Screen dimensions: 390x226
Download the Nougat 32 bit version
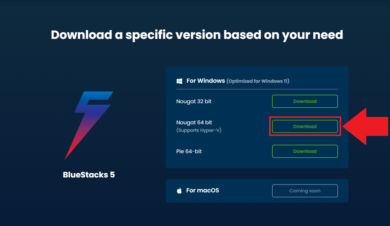click(x=305, y=101)
